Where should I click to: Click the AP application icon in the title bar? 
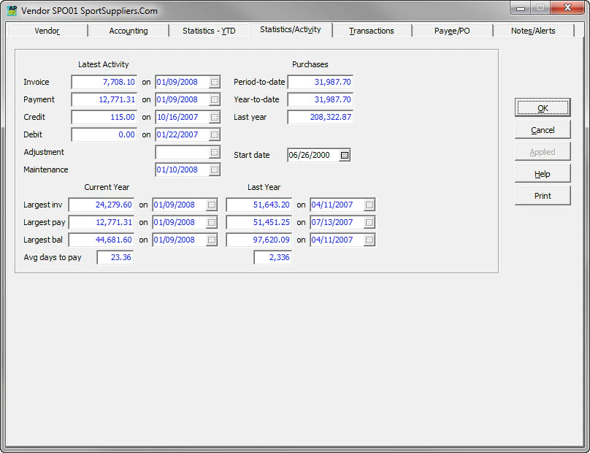pyautogui.click(x=12, y=10)
